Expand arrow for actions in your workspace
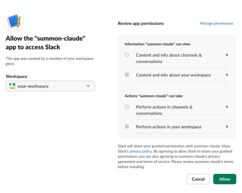242x193 pixels. (x=227, y=127)
